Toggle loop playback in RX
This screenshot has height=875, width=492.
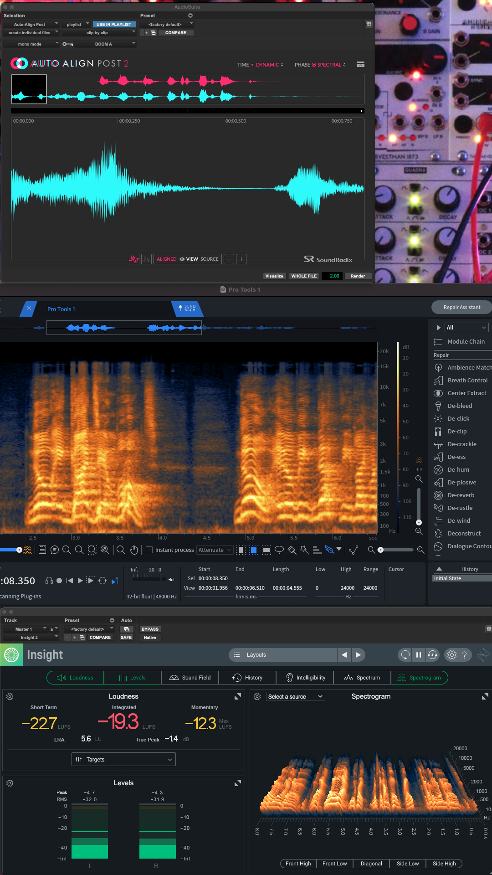(x=102, y=581)
